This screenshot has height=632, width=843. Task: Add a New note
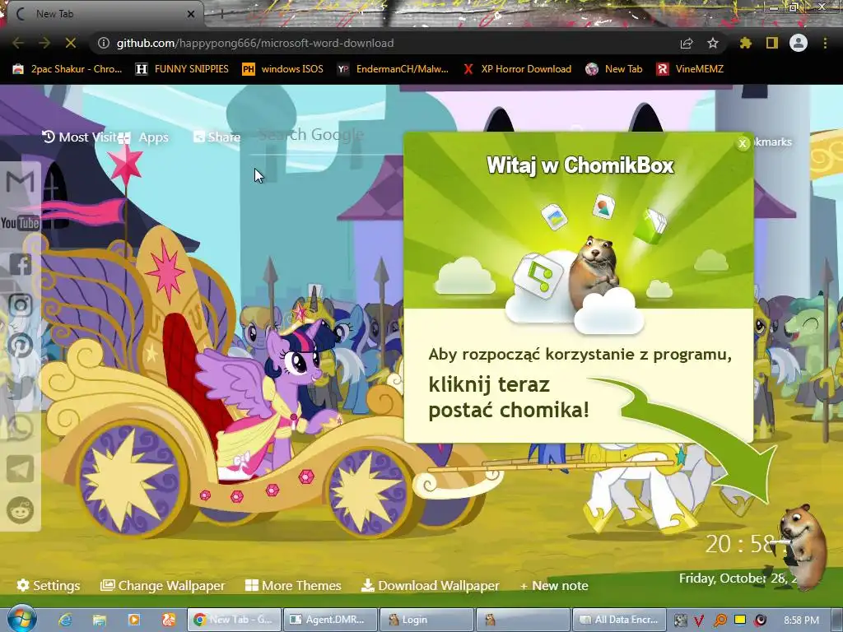pos(554,585)
